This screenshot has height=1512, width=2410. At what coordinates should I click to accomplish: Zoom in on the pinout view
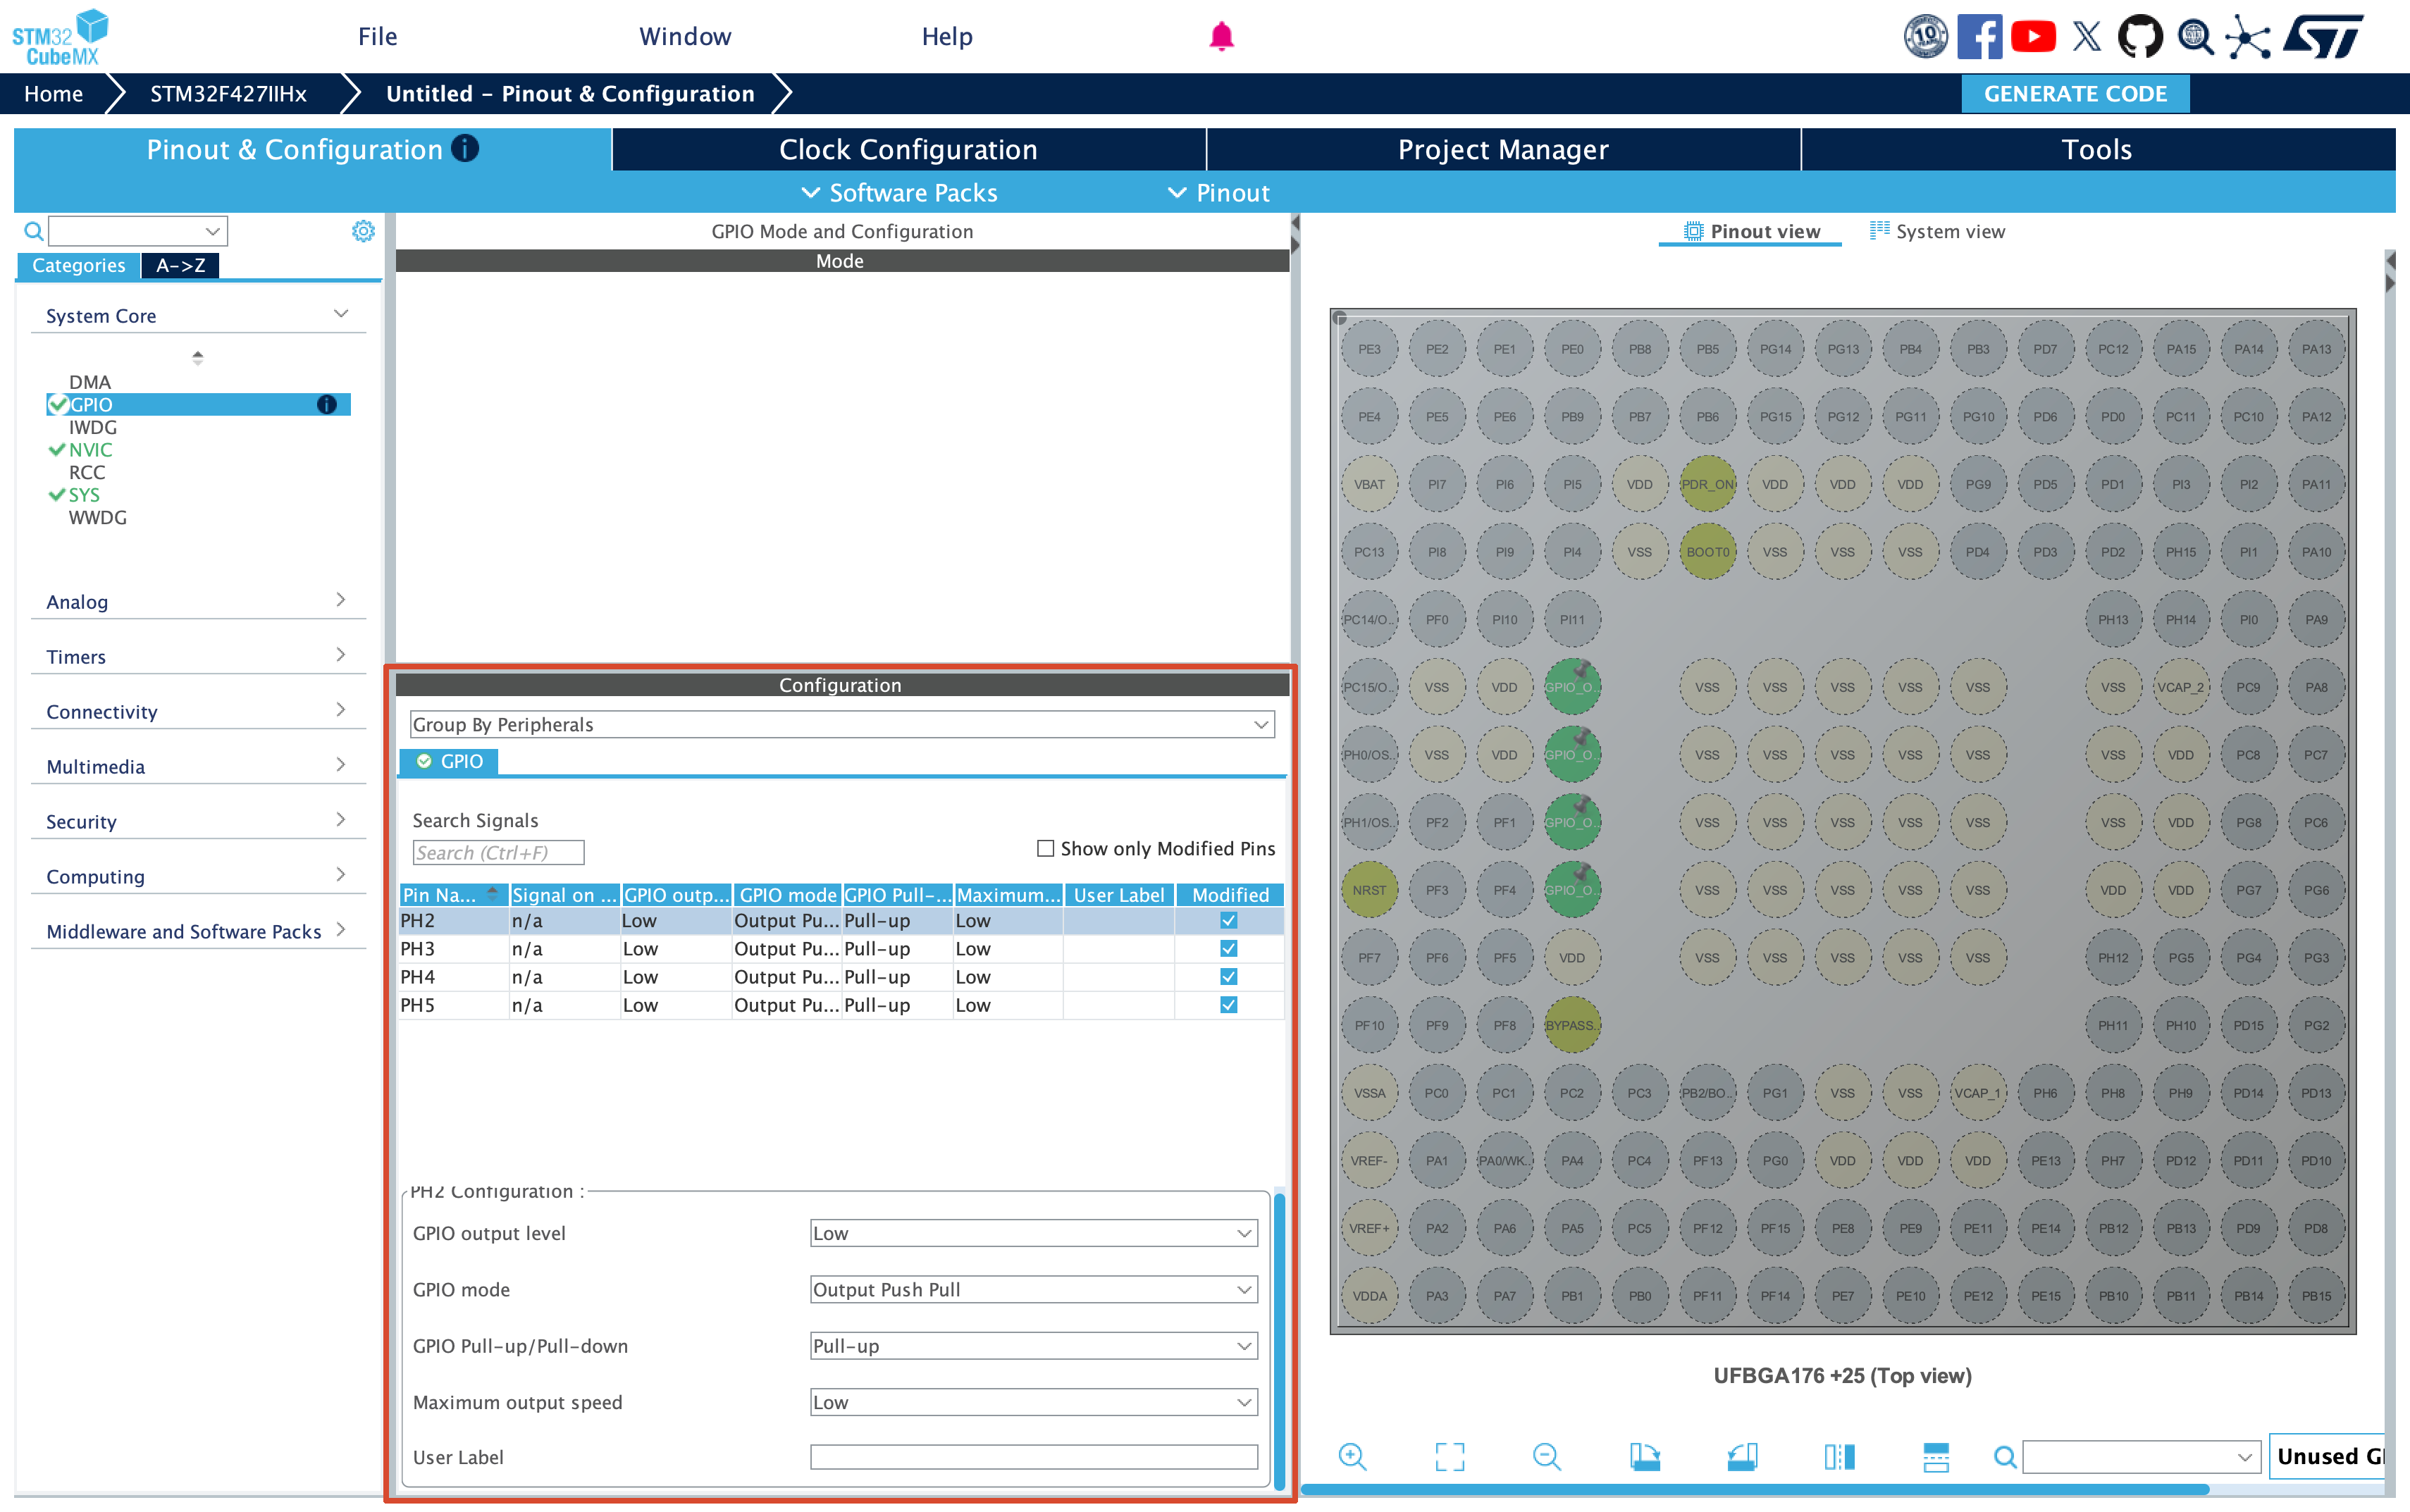click(1352, 1457)
